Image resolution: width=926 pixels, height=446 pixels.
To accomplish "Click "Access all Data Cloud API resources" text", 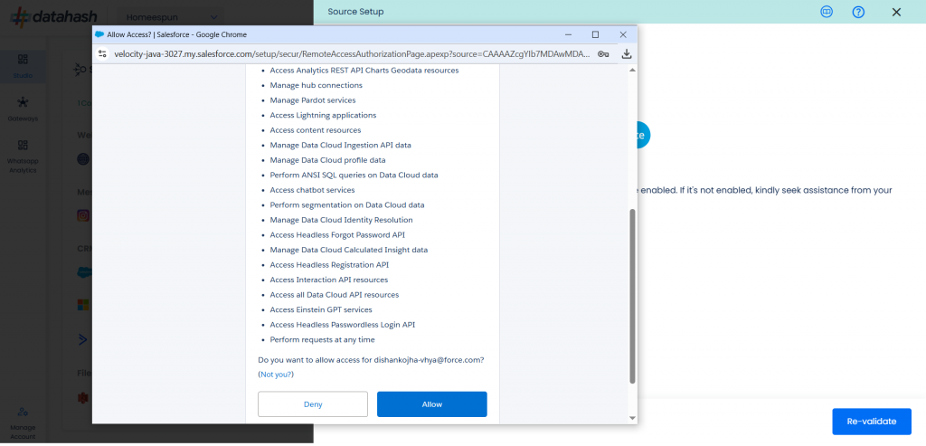I will pos(335,294).
